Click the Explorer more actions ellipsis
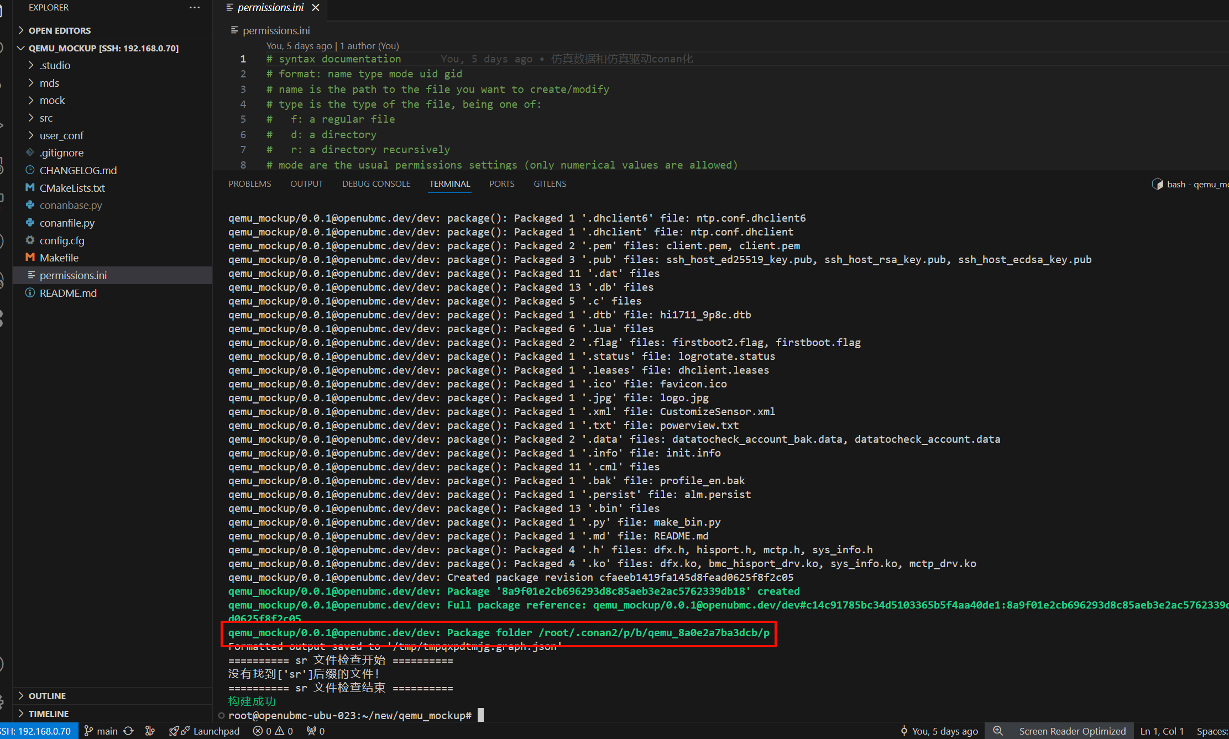This screenshot has width=1229, height=739. click(195, 8)
